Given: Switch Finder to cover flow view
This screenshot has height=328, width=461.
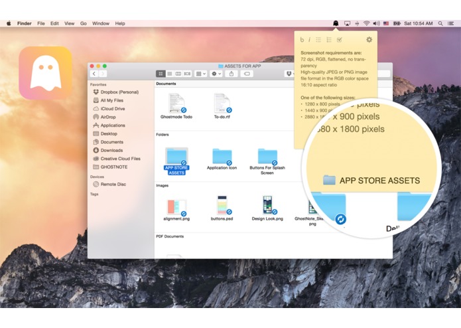Looking at the screenshot, I should (187, 74).
